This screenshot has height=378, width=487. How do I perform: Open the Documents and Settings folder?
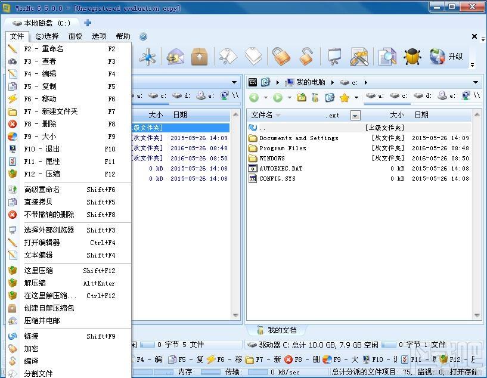(x=359, y=138)
